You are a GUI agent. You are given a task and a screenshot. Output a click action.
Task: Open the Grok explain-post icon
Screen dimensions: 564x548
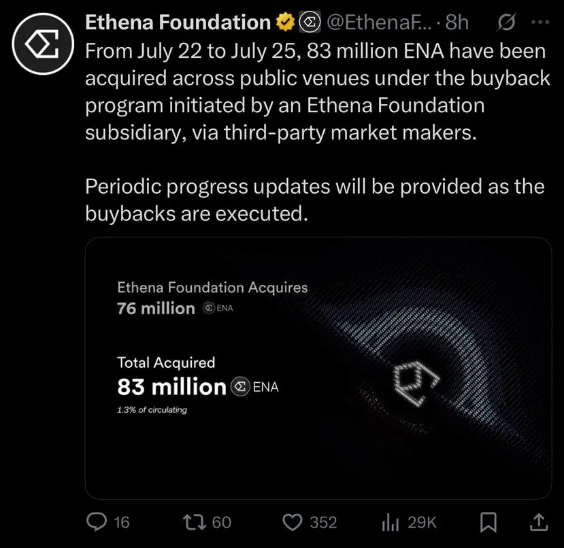point(507,22)
